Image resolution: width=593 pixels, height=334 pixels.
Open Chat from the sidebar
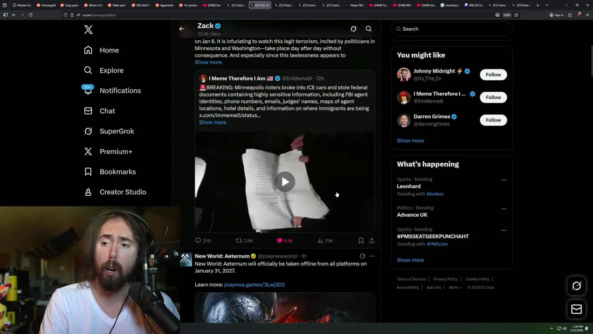coord(99,111)
